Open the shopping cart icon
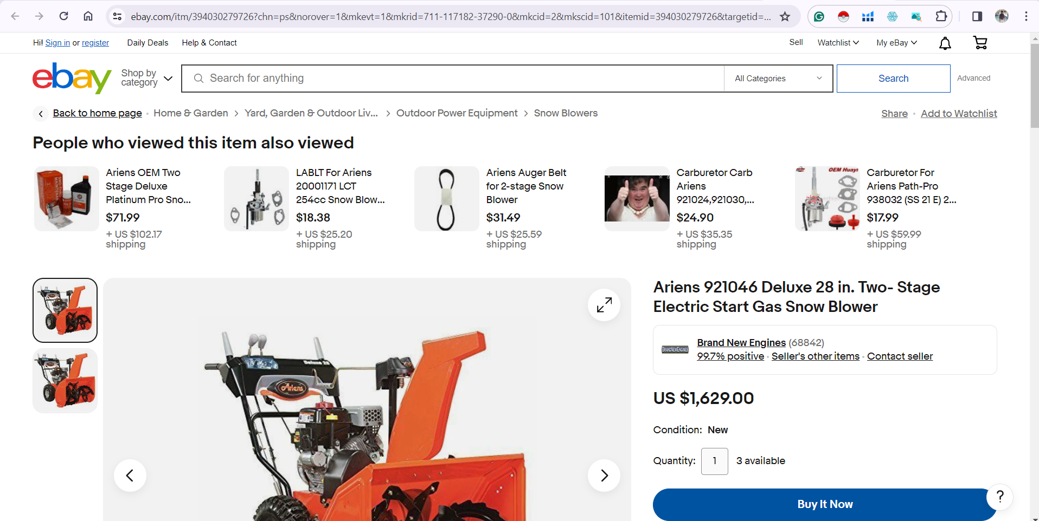Screen dimensions: 1039x521 point(980,43)
